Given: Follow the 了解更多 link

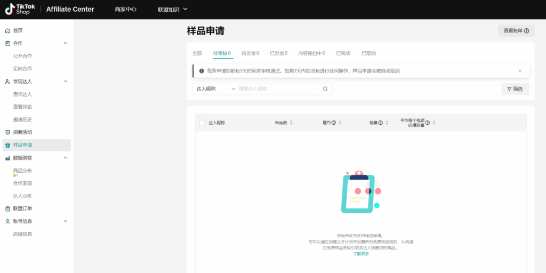Looking at the screenshot, I should [x=361, y=254].
